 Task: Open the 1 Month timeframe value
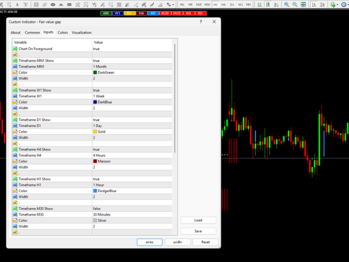tap(132, 67)
